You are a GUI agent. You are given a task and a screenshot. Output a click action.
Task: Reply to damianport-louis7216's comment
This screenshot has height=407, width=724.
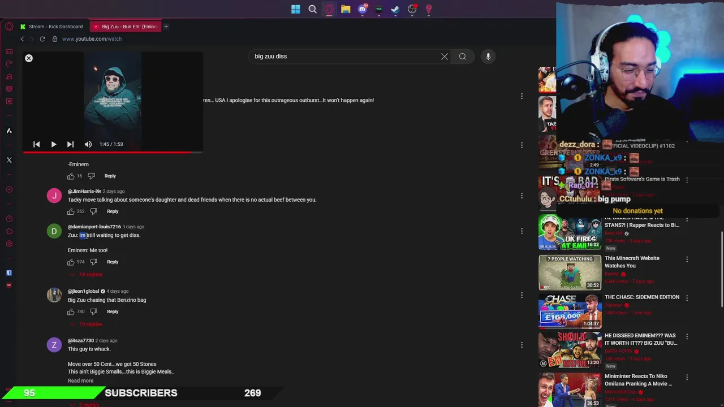(x=113, y=262)
